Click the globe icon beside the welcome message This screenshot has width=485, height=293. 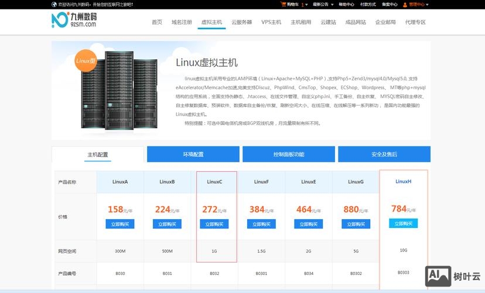click(x=54, y=4)
